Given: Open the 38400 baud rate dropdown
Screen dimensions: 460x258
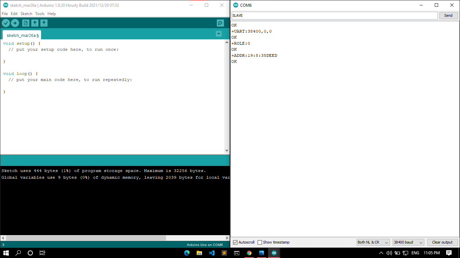Looking at the screenshot, I should 408,242.
